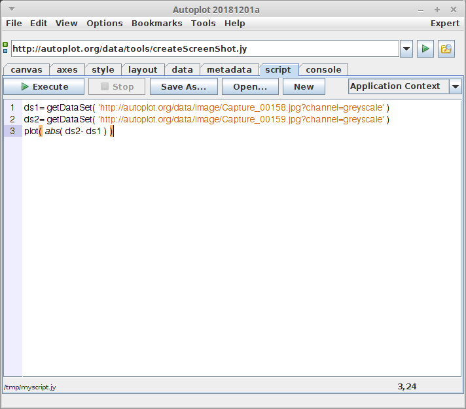This screenshot has height=409, width=466.
Task: Open the Tools menu
Action: [x=203, y=23]
